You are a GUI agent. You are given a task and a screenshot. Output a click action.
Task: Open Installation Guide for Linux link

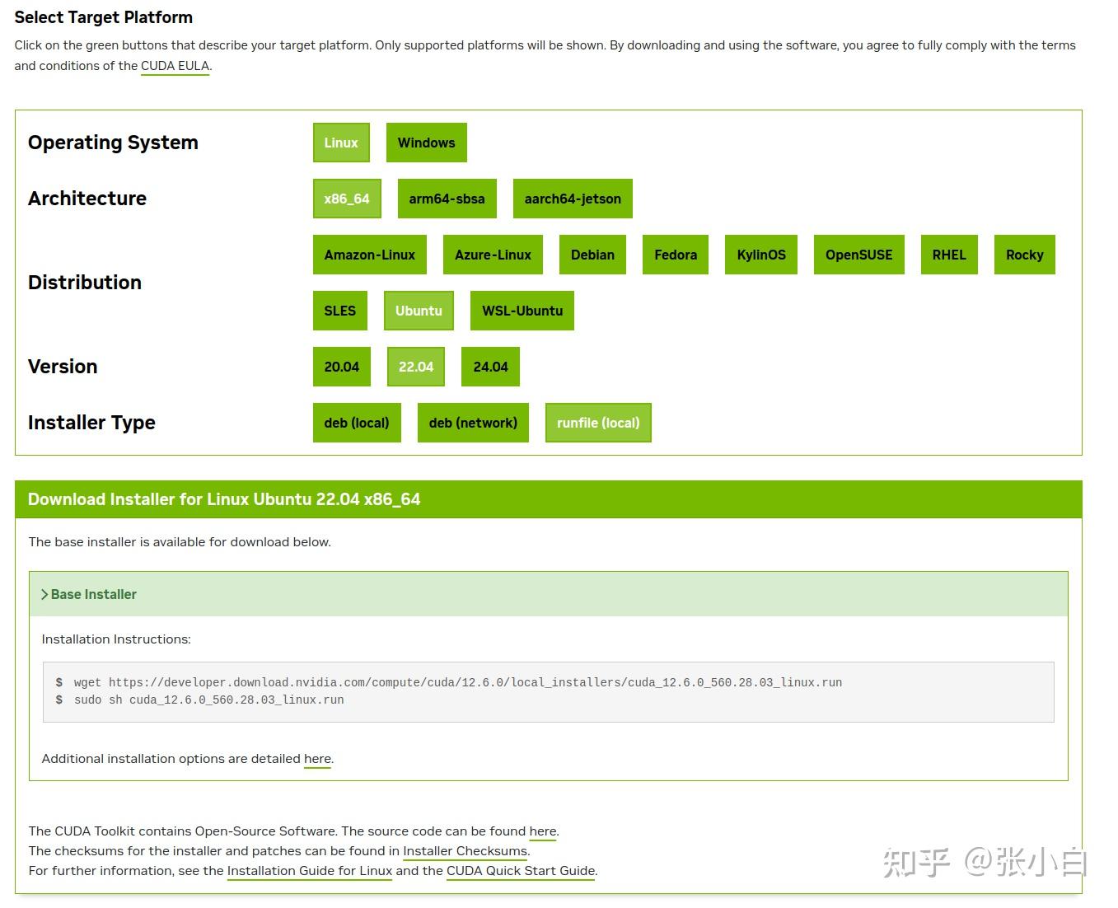pos(310,871)
